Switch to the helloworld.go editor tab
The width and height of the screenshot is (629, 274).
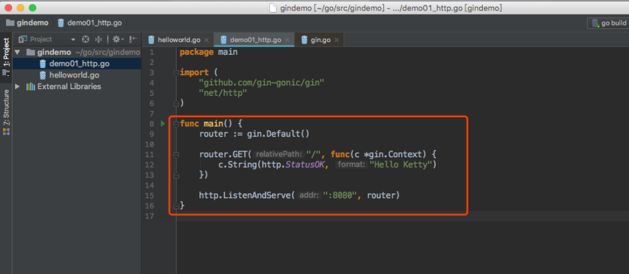point(178,40)
